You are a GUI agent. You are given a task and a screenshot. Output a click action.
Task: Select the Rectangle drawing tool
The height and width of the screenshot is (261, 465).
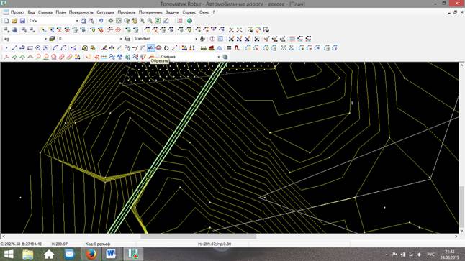click(x=30, y=47)
